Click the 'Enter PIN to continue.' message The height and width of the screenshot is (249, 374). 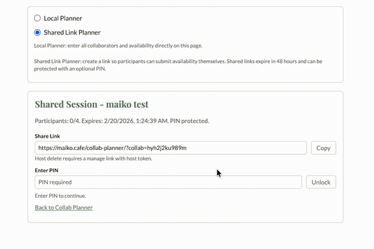[x=60, y=196]
